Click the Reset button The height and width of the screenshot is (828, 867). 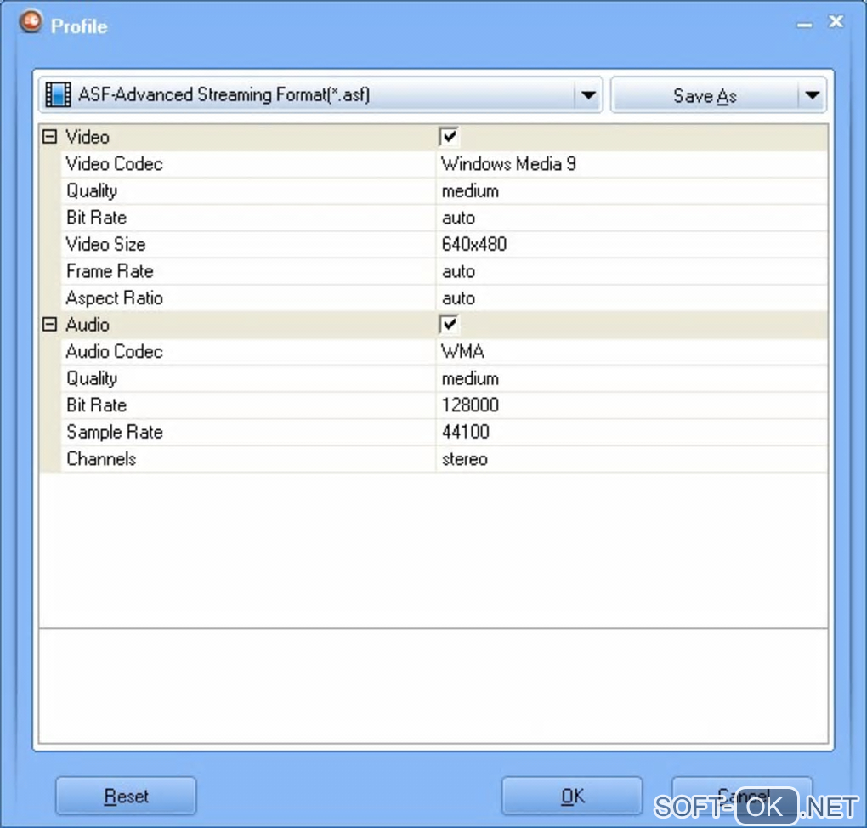(126, 796)
